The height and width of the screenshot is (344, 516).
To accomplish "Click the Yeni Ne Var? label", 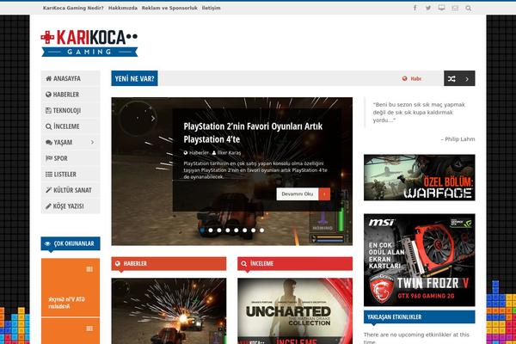I will (x=135, y=78).
